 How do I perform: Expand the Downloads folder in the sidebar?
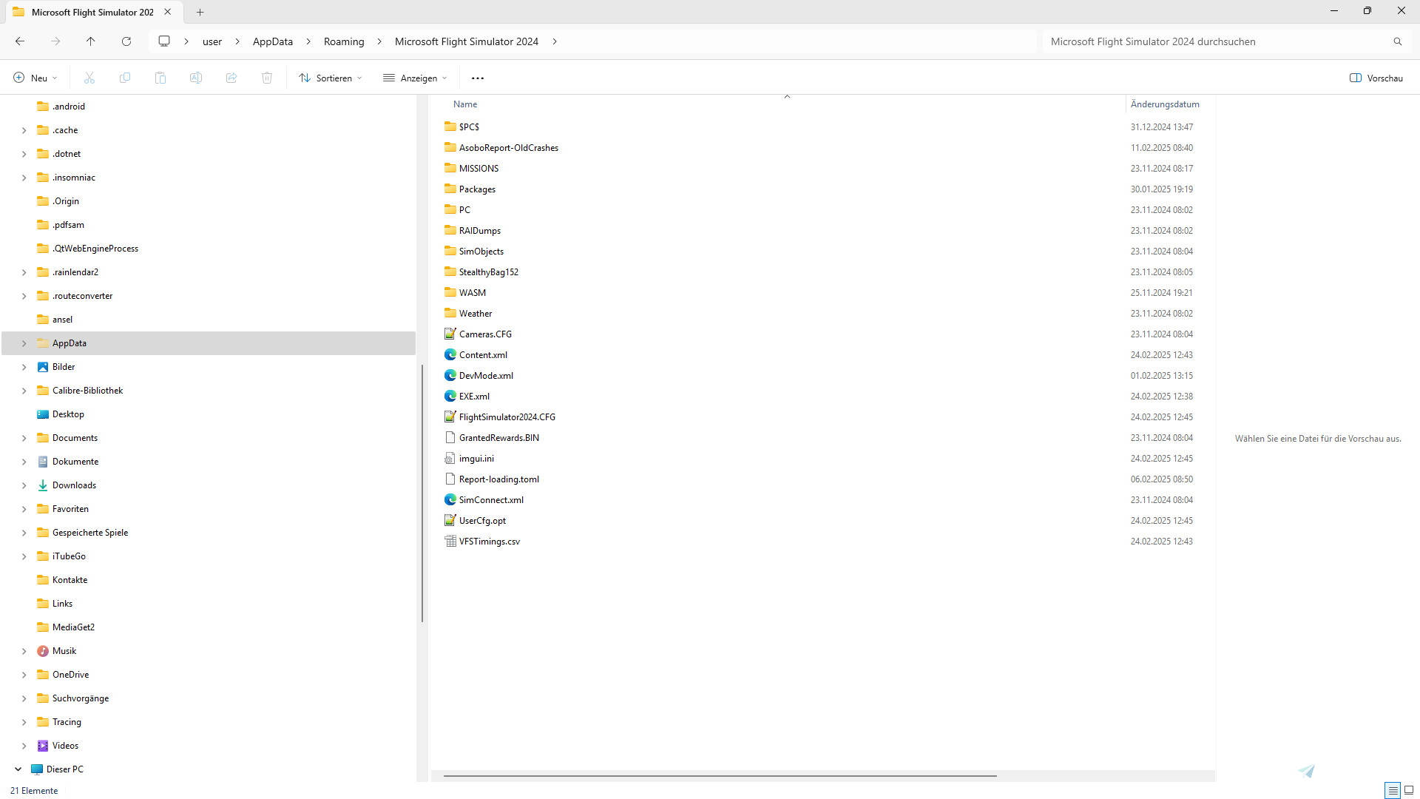click(23, 485)
